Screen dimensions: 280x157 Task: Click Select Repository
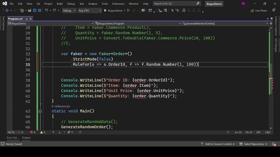tap(253, 144)
